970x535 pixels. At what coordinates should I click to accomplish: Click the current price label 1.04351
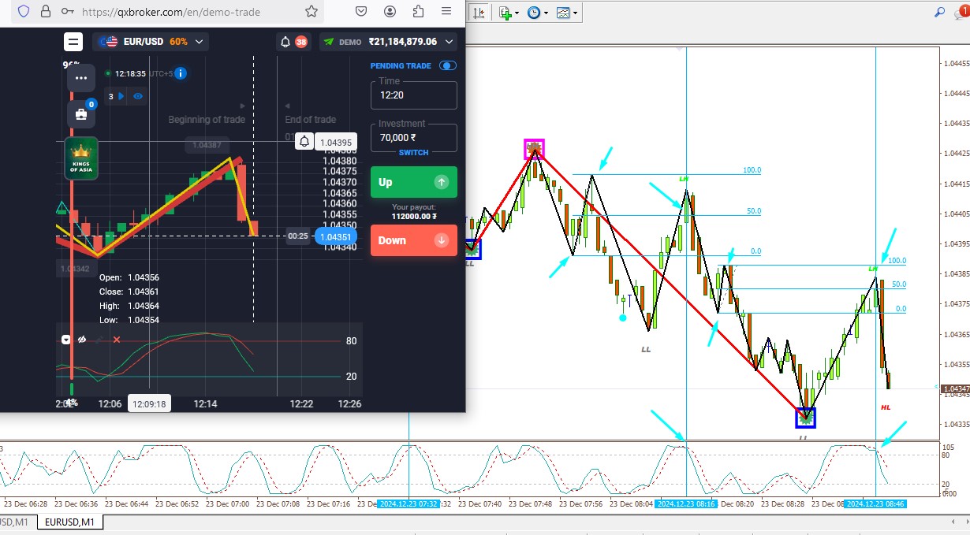(x=337, y=236)
